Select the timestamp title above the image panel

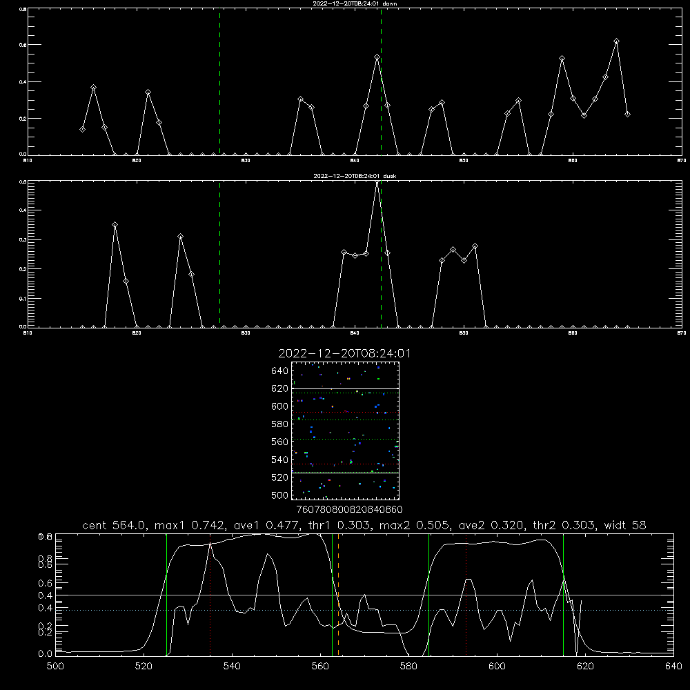click(x=344, y=353)
